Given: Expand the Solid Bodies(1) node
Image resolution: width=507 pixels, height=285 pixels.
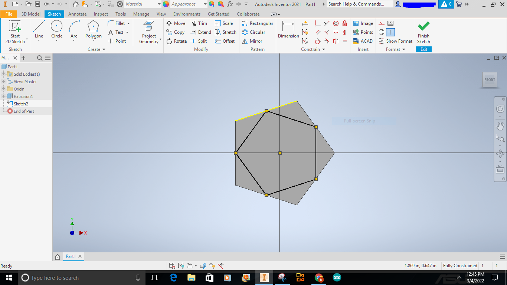Looking at the screenshot, I should pos(3,74).
